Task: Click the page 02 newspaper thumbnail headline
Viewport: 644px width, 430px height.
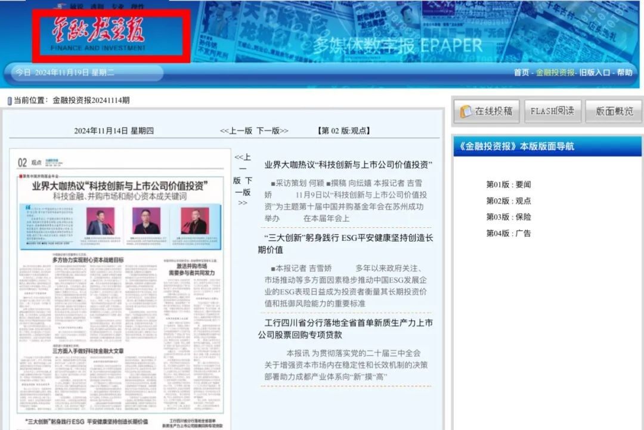Action: 120,186
